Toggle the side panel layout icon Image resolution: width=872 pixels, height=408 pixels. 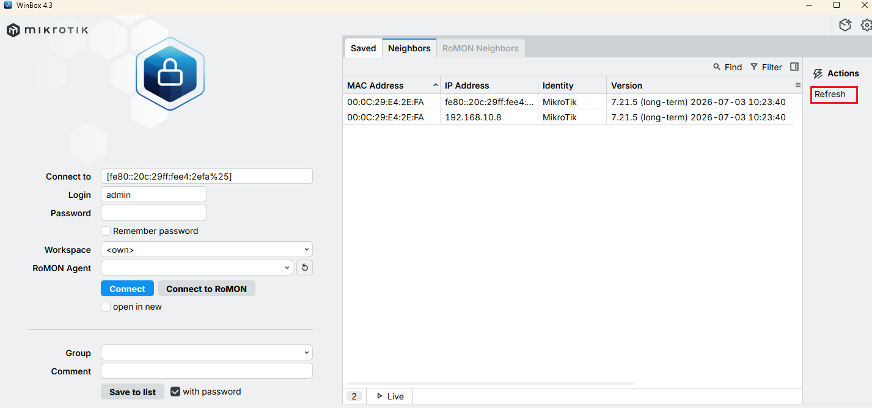click(x=794, y=67)
